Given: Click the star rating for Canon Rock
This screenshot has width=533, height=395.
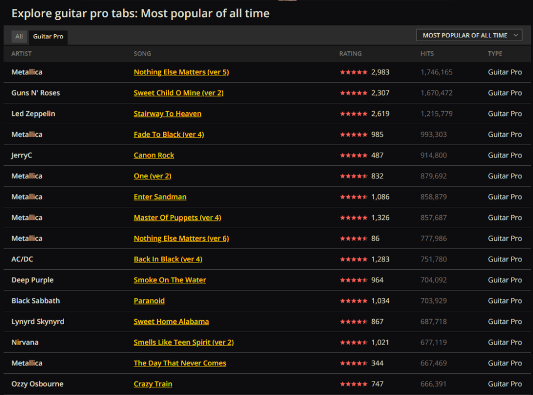Looking at the screenshot, I should click(x=353, y=155).
